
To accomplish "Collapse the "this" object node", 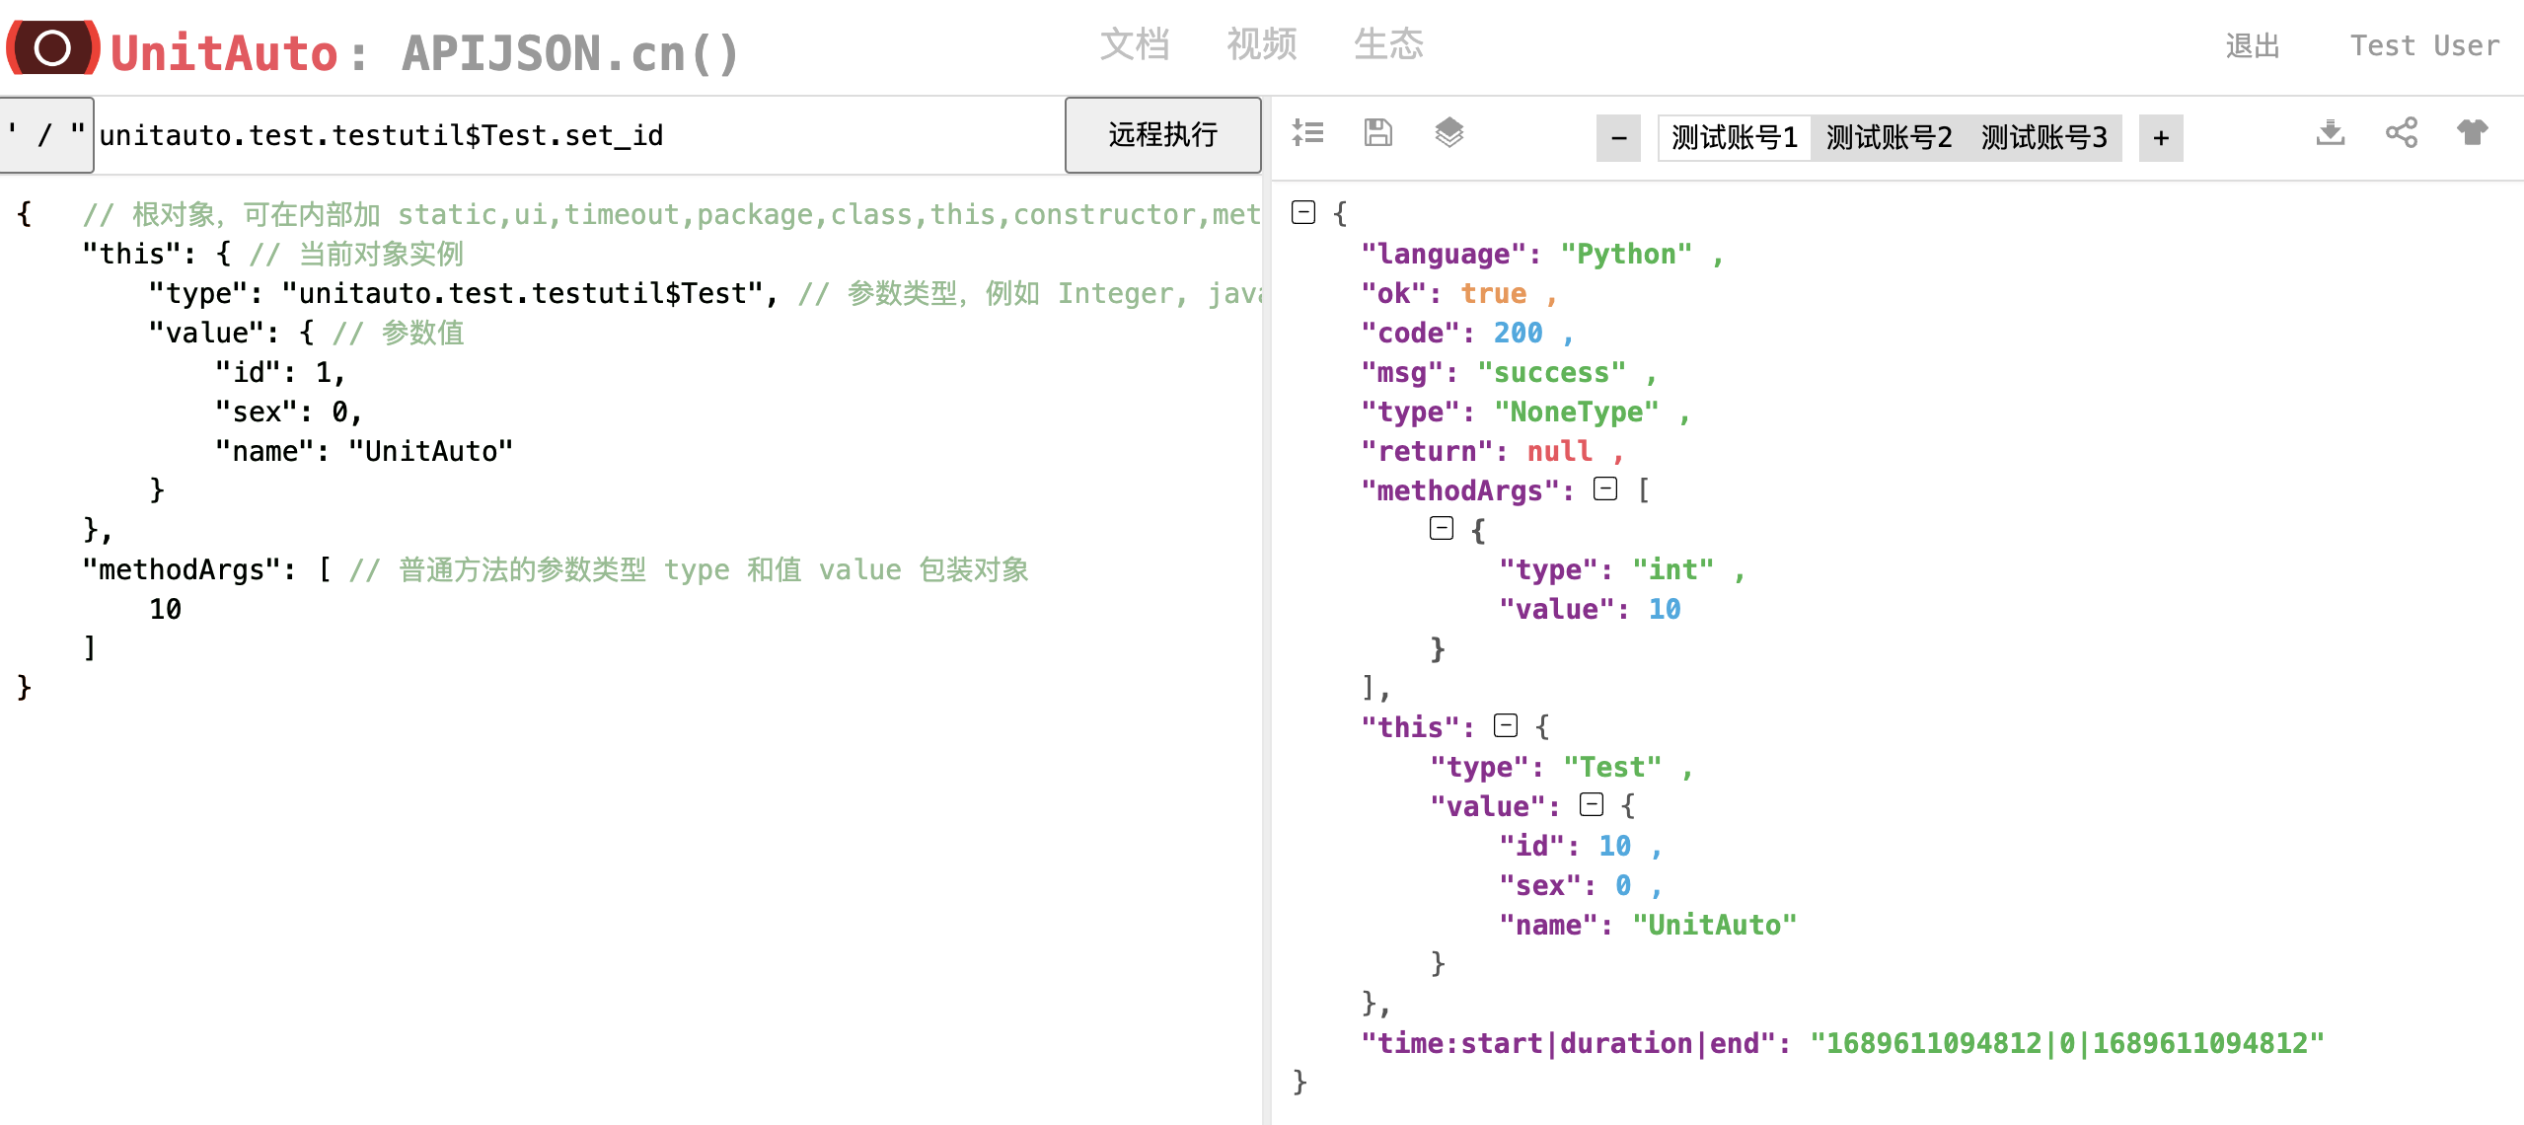I will click(1506, 725).
